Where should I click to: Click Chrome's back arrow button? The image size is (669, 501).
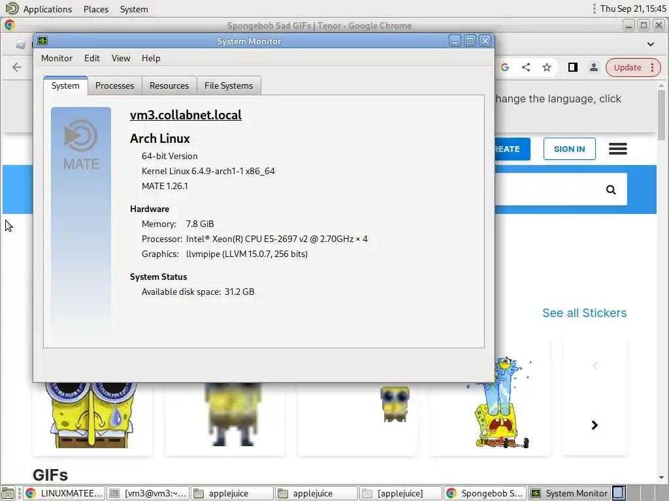point(17,67)
